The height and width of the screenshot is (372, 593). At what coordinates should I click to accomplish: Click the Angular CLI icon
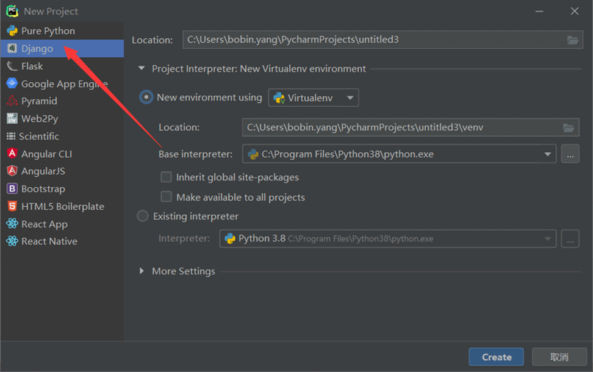point(12,154)
